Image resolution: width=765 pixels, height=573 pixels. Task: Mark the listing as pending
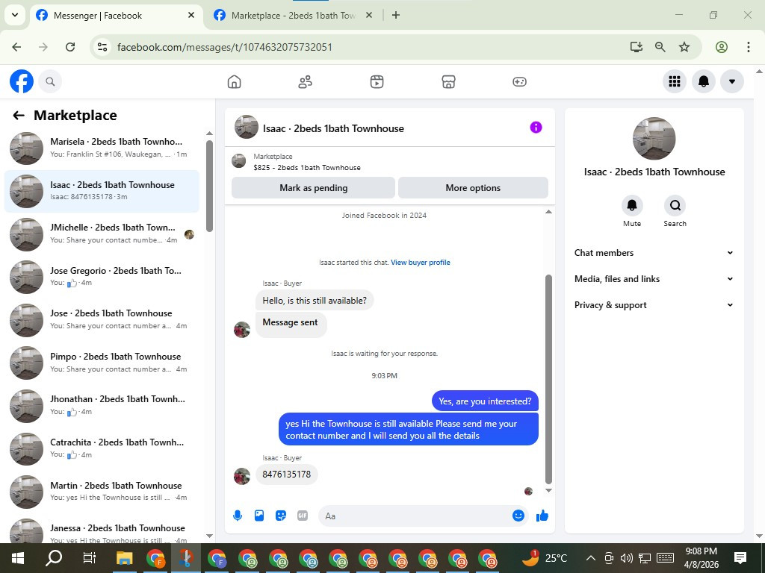point(313,187)
